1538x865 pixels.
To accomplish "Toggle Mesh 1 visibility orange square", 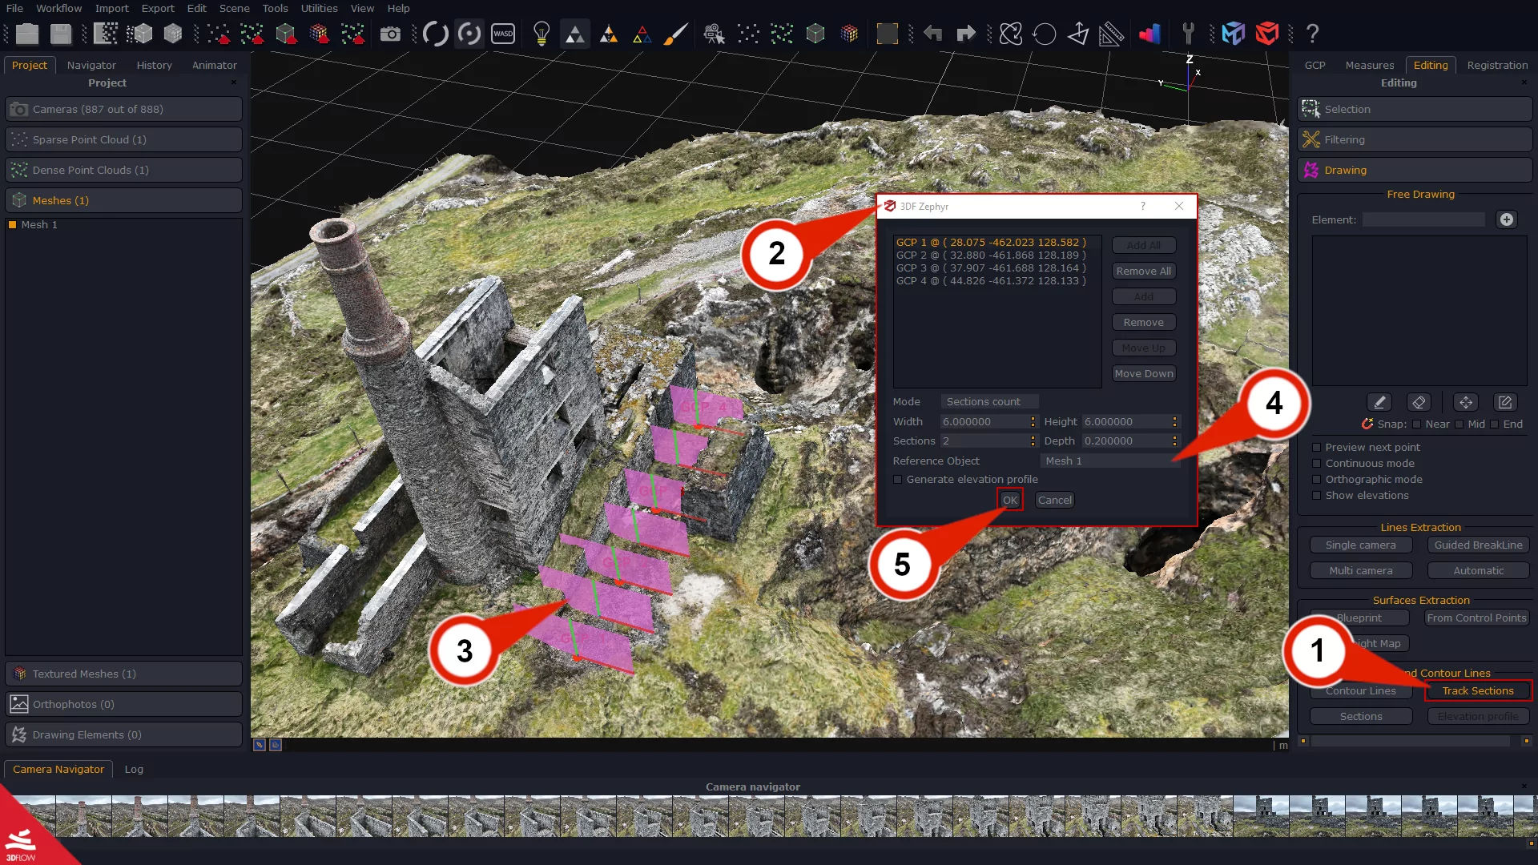I will [13, 225].
